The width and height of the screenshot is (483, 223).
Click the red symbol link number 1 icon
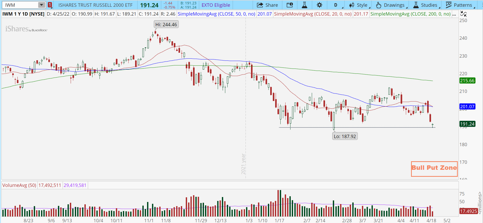click(x=50, y=5)
